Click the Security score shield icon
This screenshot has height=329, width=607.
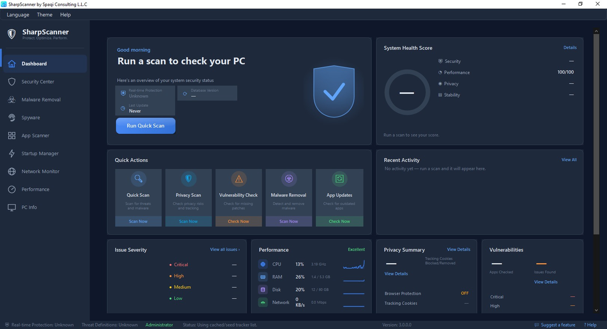click(440, 61)
